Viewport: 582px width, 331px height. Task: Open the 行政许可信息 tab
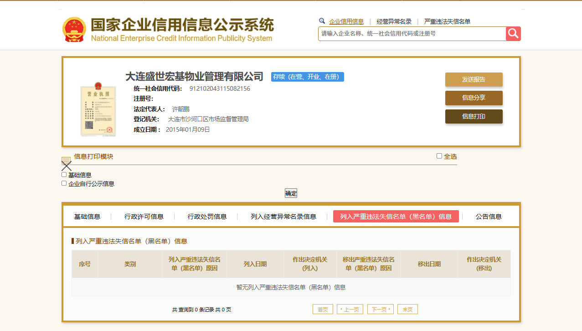coord(144,217)
